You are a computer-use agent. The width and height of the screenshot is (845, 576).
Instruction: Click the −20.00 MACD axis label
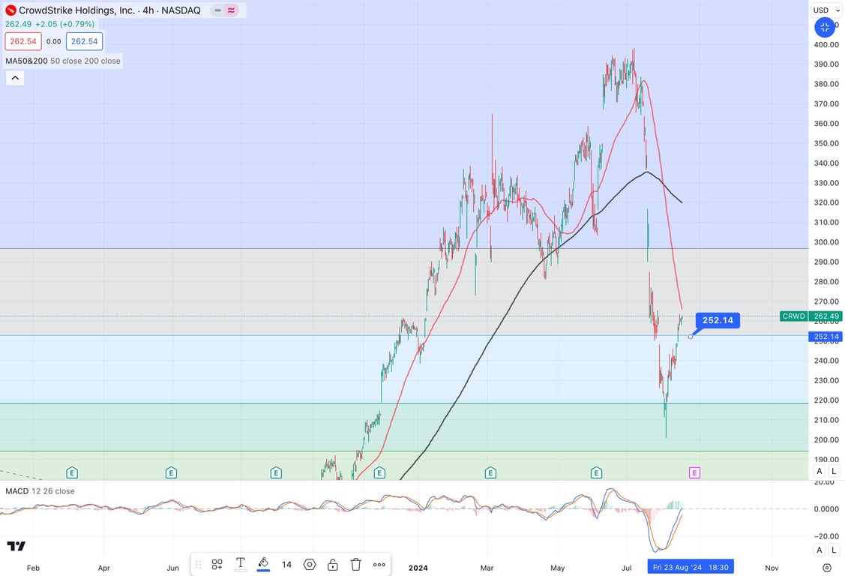click(826, 536)
